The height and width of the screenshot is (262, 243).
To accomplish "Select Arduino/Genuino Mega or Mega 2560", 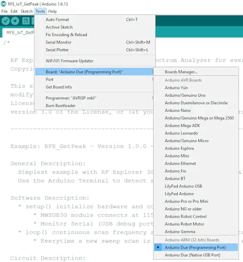I will pos(196,118).
